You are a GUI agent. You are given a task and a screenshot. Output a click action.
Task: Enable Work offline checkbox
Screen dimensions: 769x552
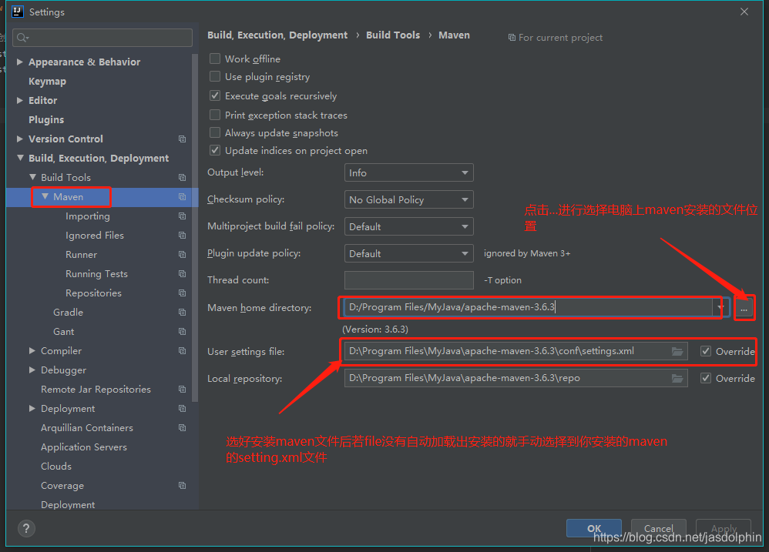click(x=215, y=59)
